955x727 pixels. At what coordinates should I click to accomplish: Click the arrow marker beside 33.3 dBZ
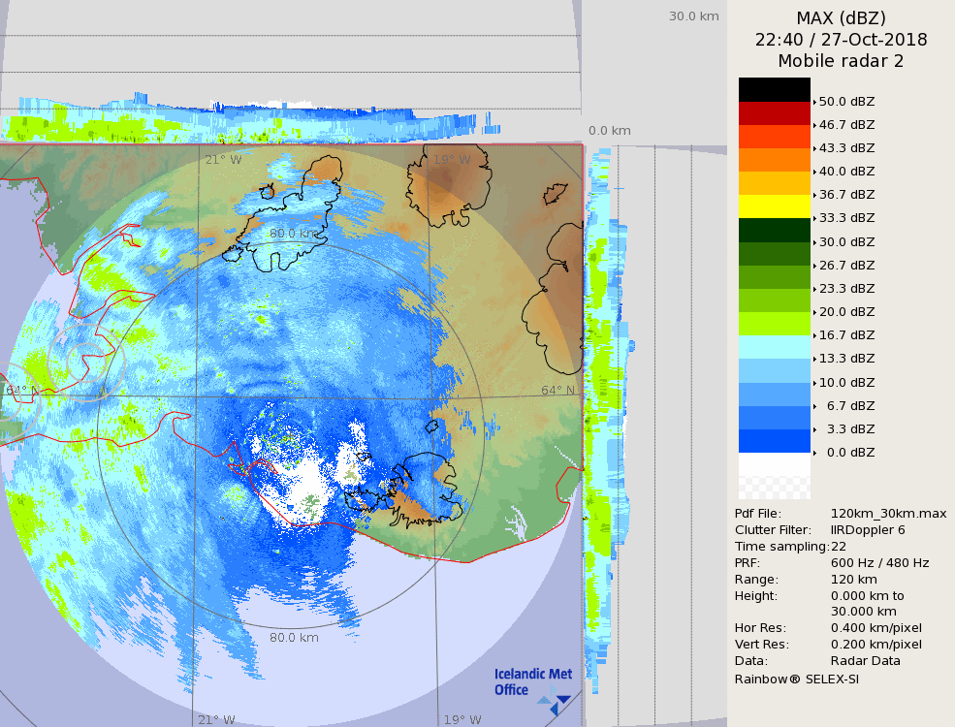coord(814,219)
